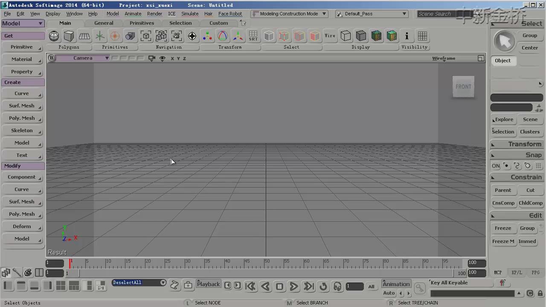The image size is (546, 307).
Task: Click the cube polygon primitive icon
Action: (69, 36)
